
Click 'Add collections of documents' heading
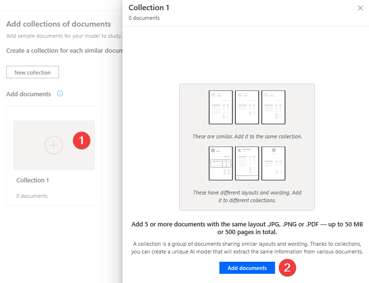pyautogui.click(x=59, y=24)
